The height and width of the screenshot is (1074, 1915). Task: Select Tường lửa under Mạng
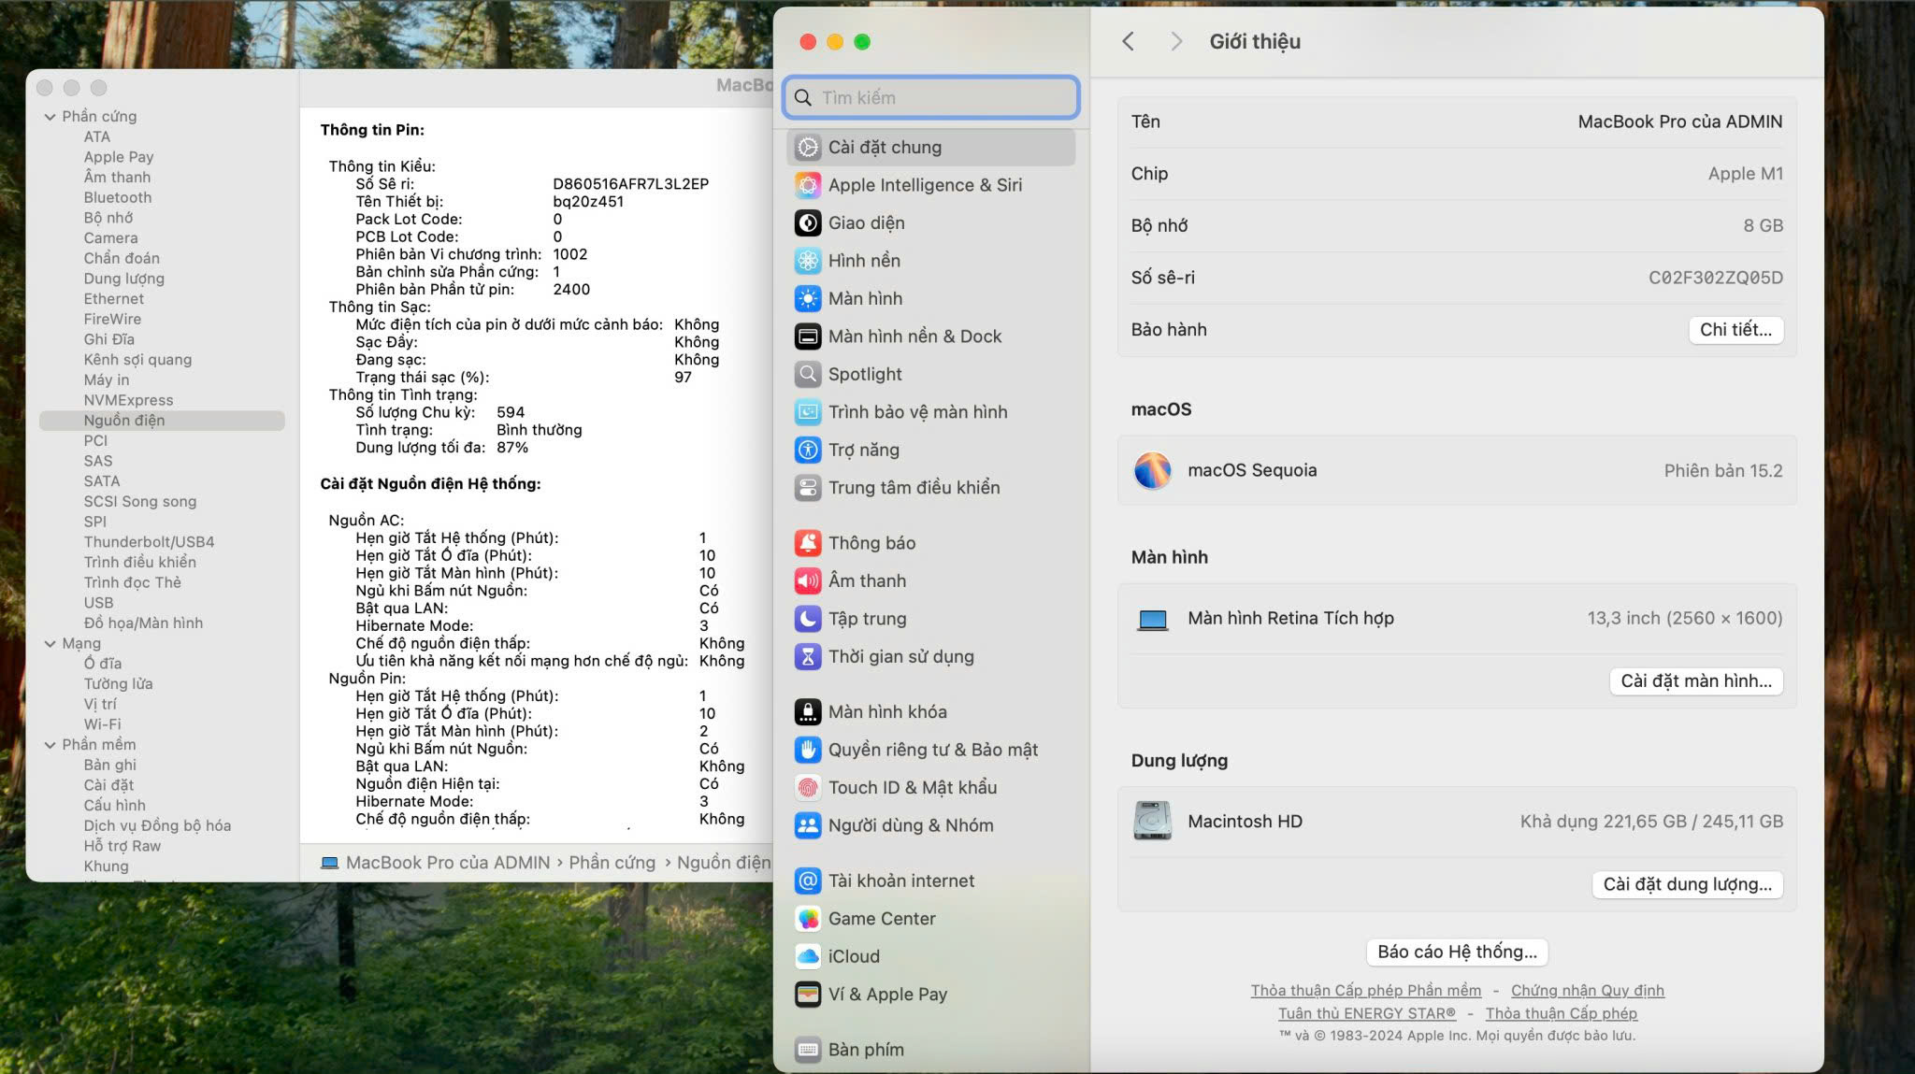click(118, 684)
